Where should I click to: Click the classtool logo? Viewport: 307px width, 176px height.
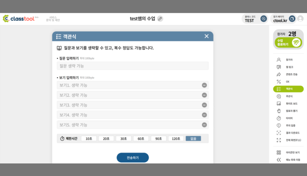(x=20, y=19)
